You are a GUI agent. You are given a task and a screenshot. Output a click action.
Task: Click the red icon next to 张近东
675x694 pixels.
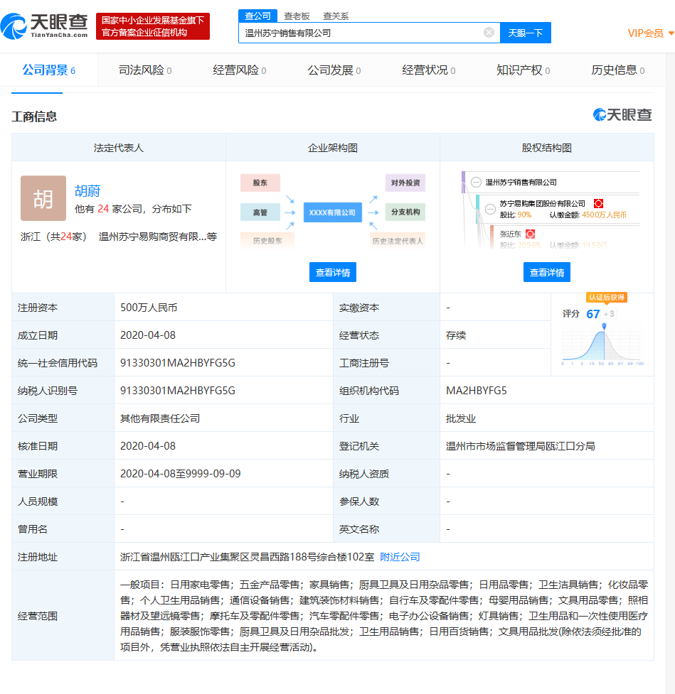coord(530,234)
